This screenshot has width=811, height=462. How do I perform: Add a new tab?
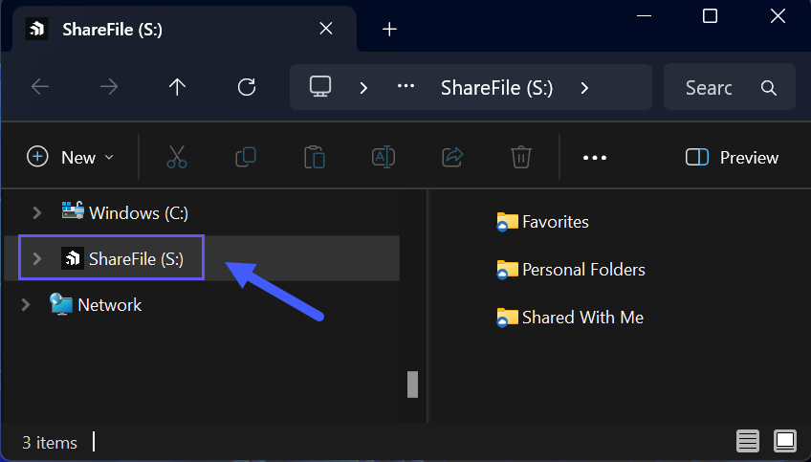pyautogui.click(x=389, y=30)
